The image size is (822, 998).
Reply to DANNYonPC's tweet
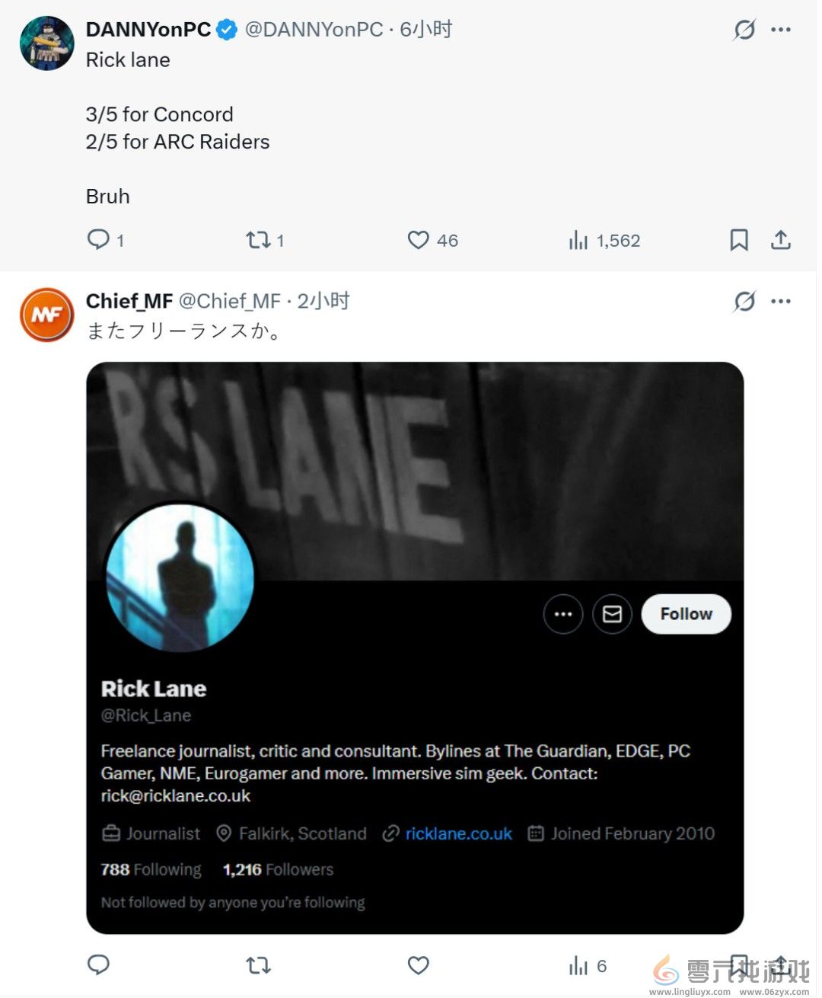point(99,240)
